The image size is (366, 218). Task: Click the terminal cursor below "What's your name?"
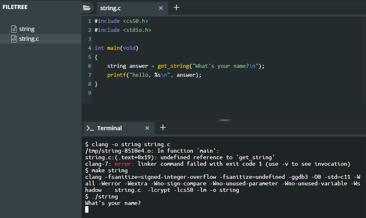pyautogui.click(x=87, y=209)
